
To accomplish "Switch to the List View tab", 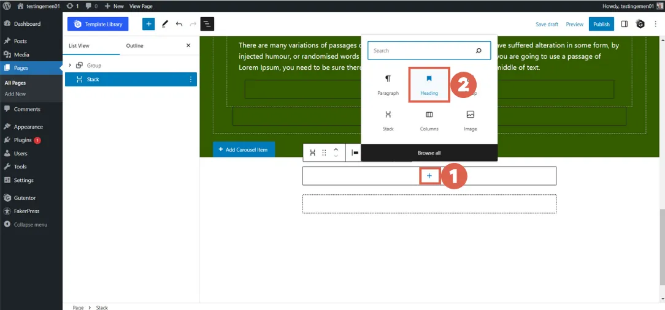I will pyautogui.click(x=79, y=46).
